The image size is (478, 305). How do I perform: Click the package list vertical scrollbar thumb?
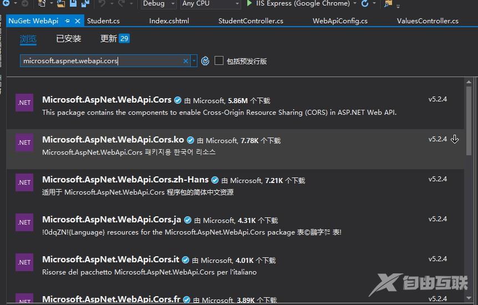coord(469,121)
